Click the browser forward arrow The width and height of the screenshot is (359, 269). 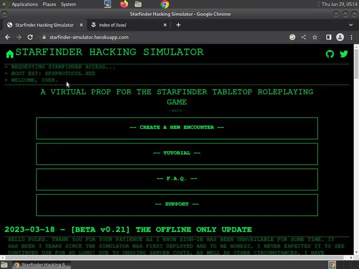[19, 37]
